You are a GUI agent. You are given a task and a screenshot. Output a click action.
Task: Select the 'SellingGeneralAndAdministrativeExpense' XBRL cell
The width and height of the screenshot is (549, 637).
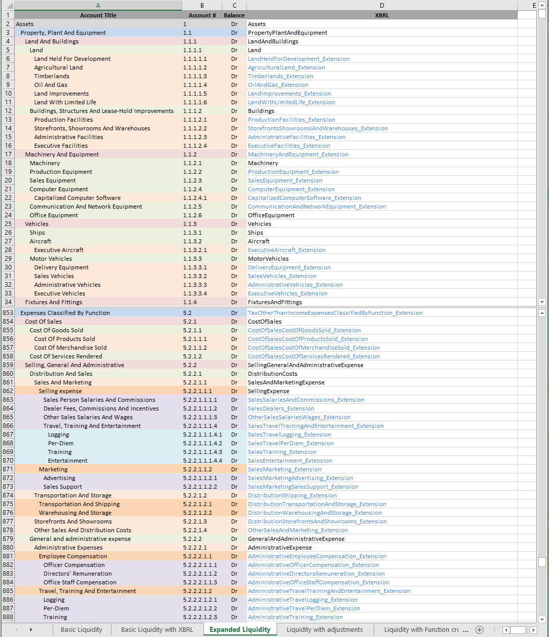tap(382, 365)
